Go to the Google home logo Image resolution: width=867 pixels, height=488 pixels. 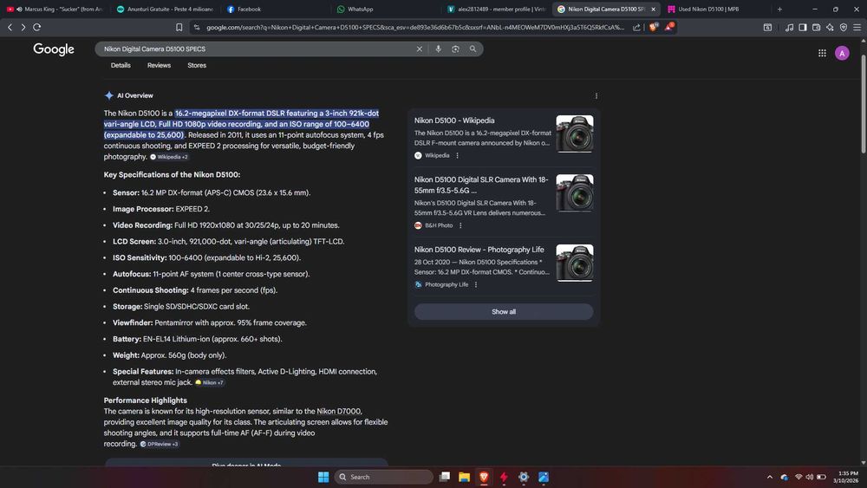54,49
